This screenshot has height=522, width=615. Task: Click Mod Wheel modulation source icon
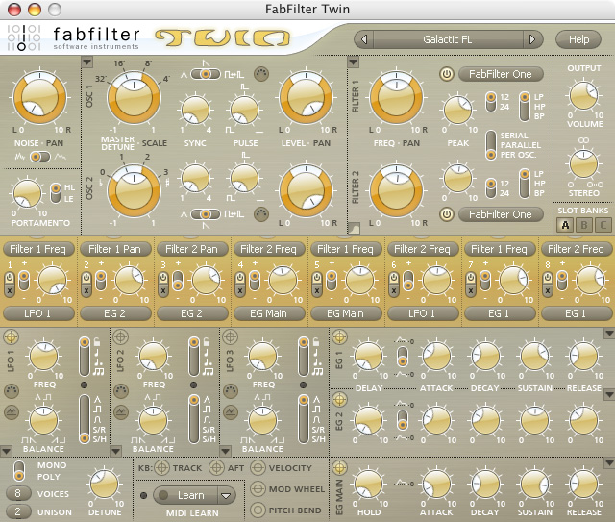pyautogui.click(x=258, y=489)
